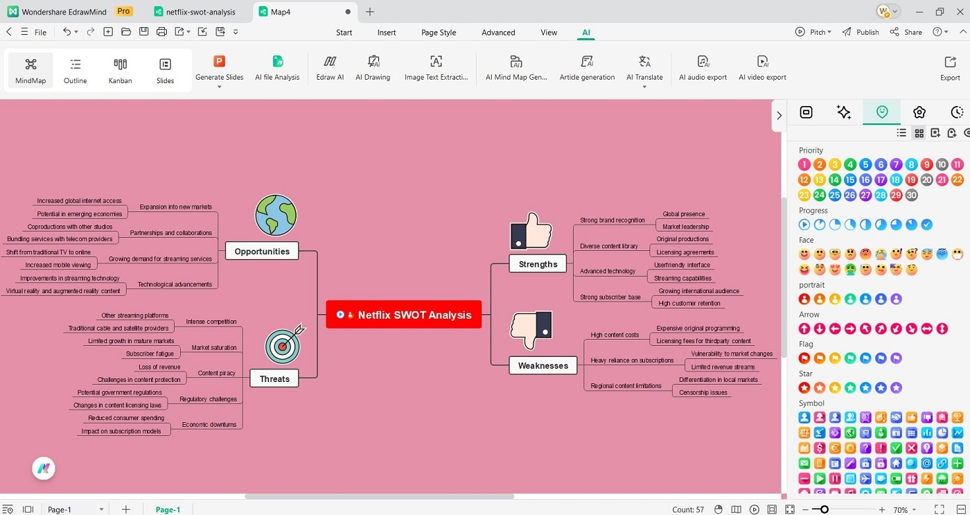This screenshot has height=515, width=970.
Task: Click AI audio export
Action: [x=703, y=68]
